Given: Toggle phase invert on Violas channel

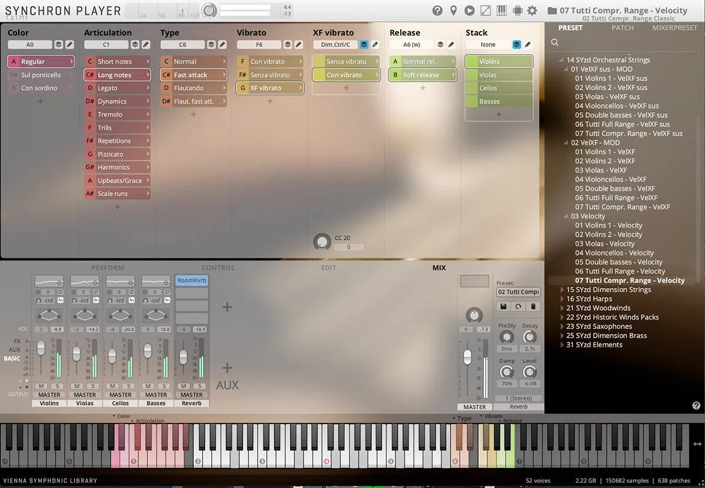Looking at the screenshot, I should pyautogui.click(x=95, y=292).
